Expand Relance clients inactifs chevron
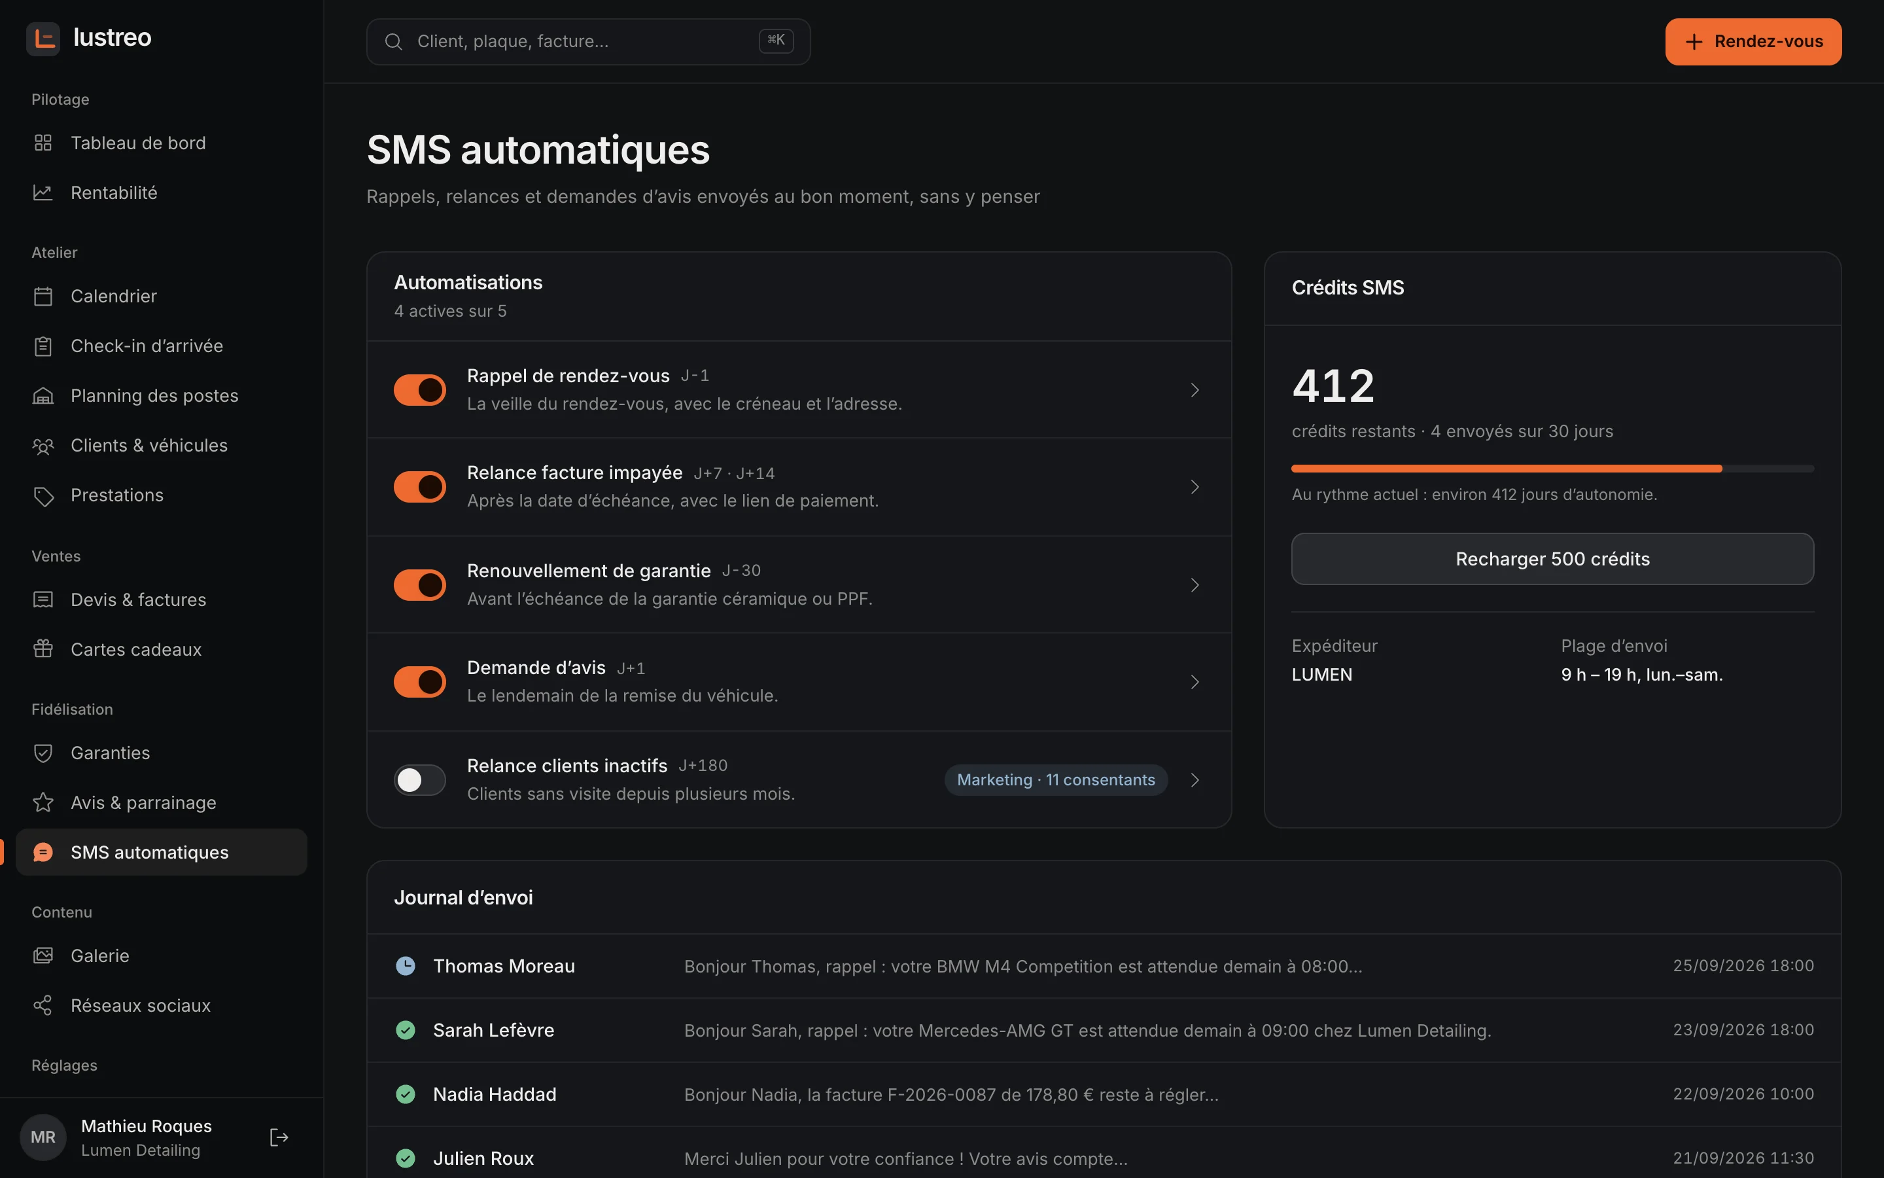The image size is (1884, 1178). pyautogui.click(x=1195, y=781)
